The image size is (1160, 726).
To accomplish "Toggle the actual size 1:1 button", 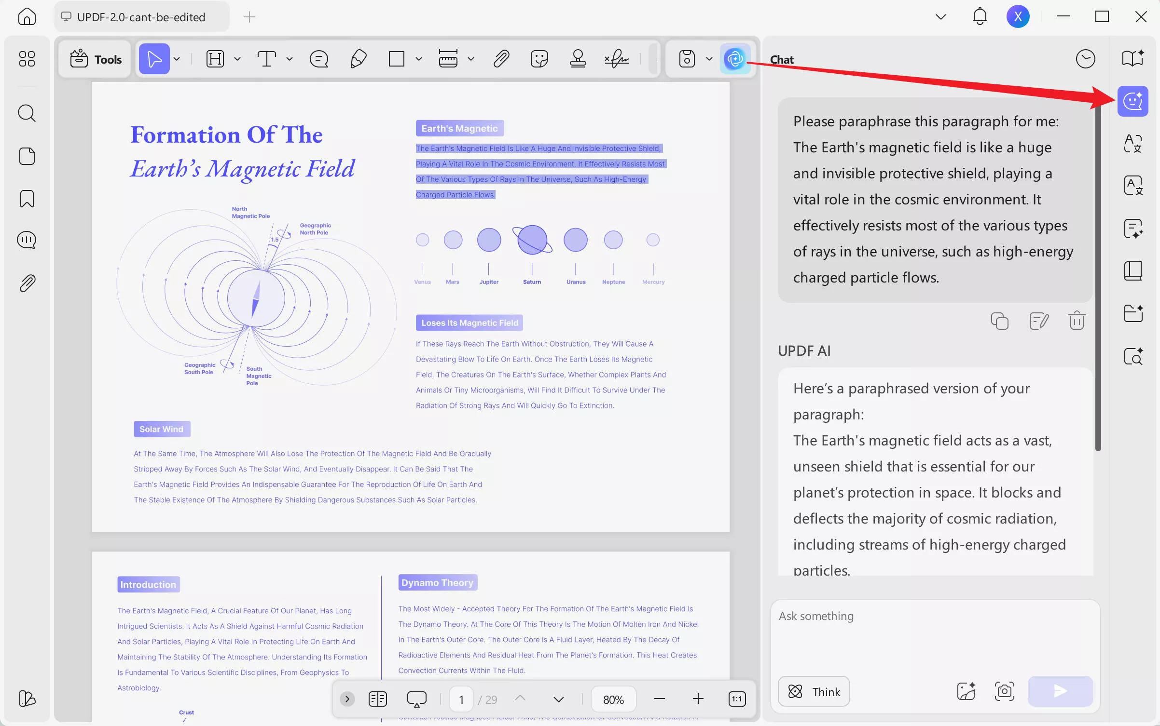I will [x=737, y=699].
